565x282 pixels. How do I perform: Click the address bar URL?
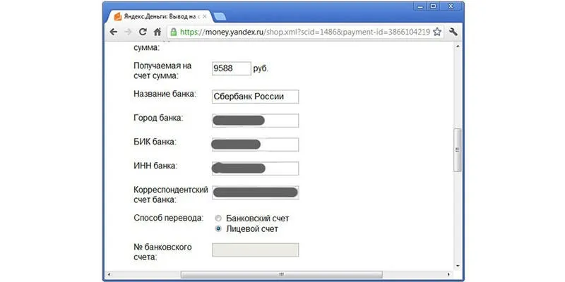tap(304, 32)
